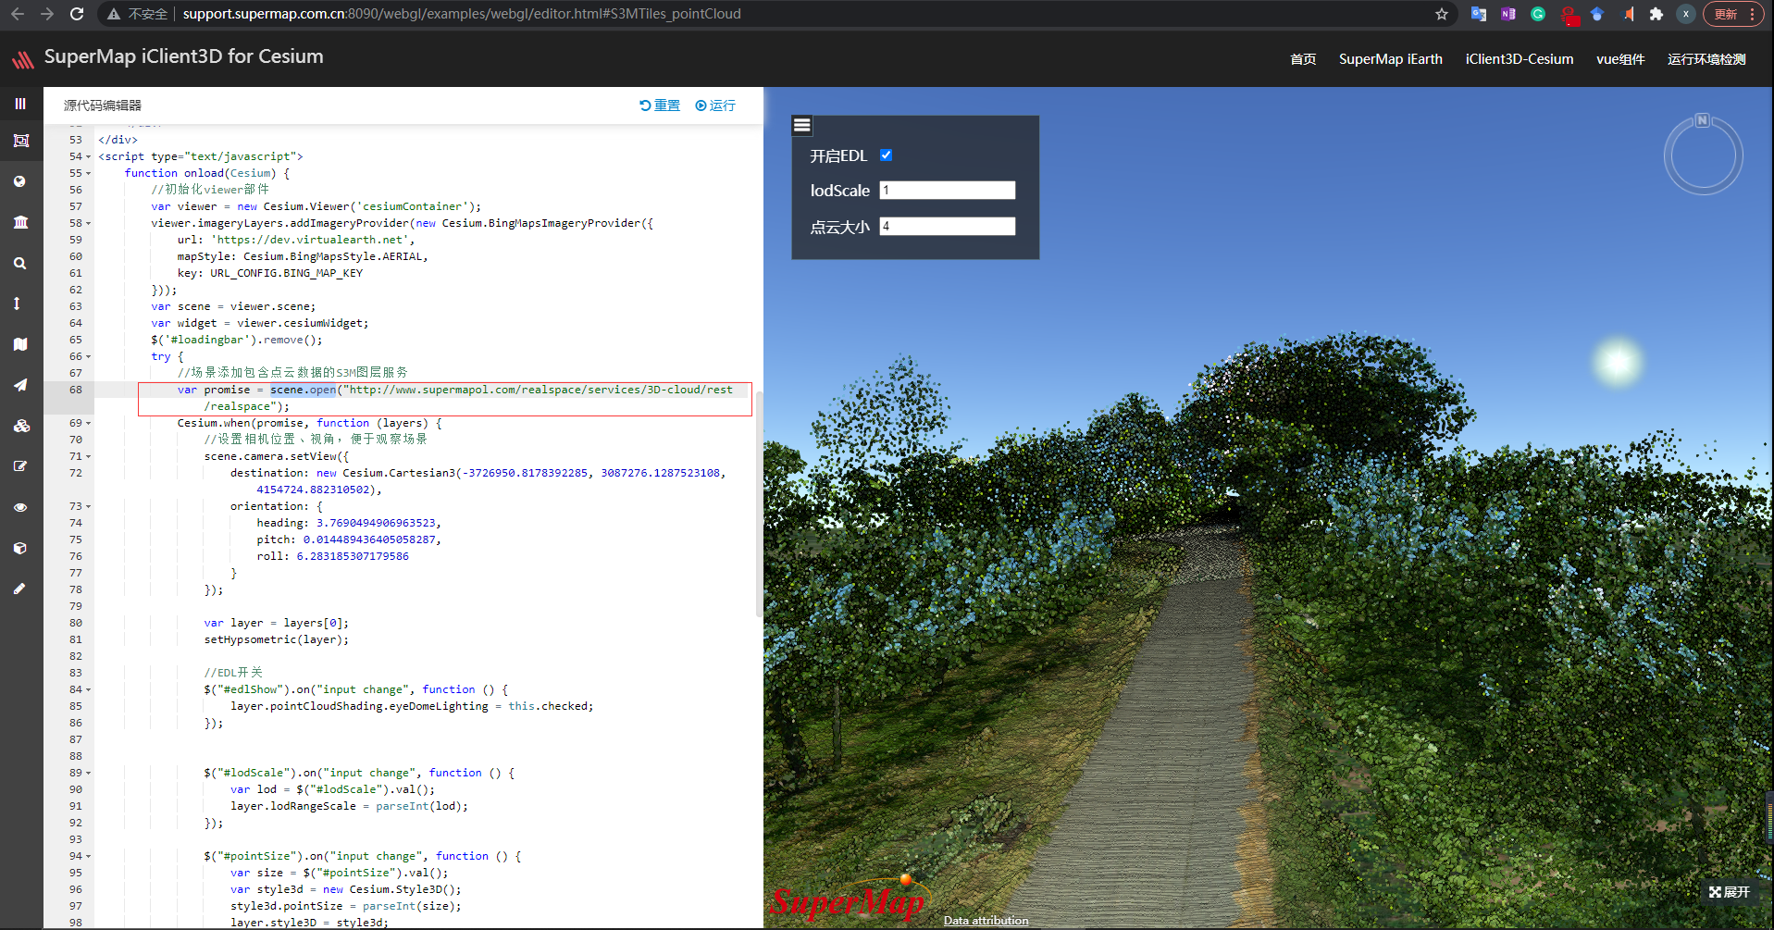This screenshot has height=930, width=1774.
Task: Click the 更新 browser update button
Action: click(x=1732, y=14)
